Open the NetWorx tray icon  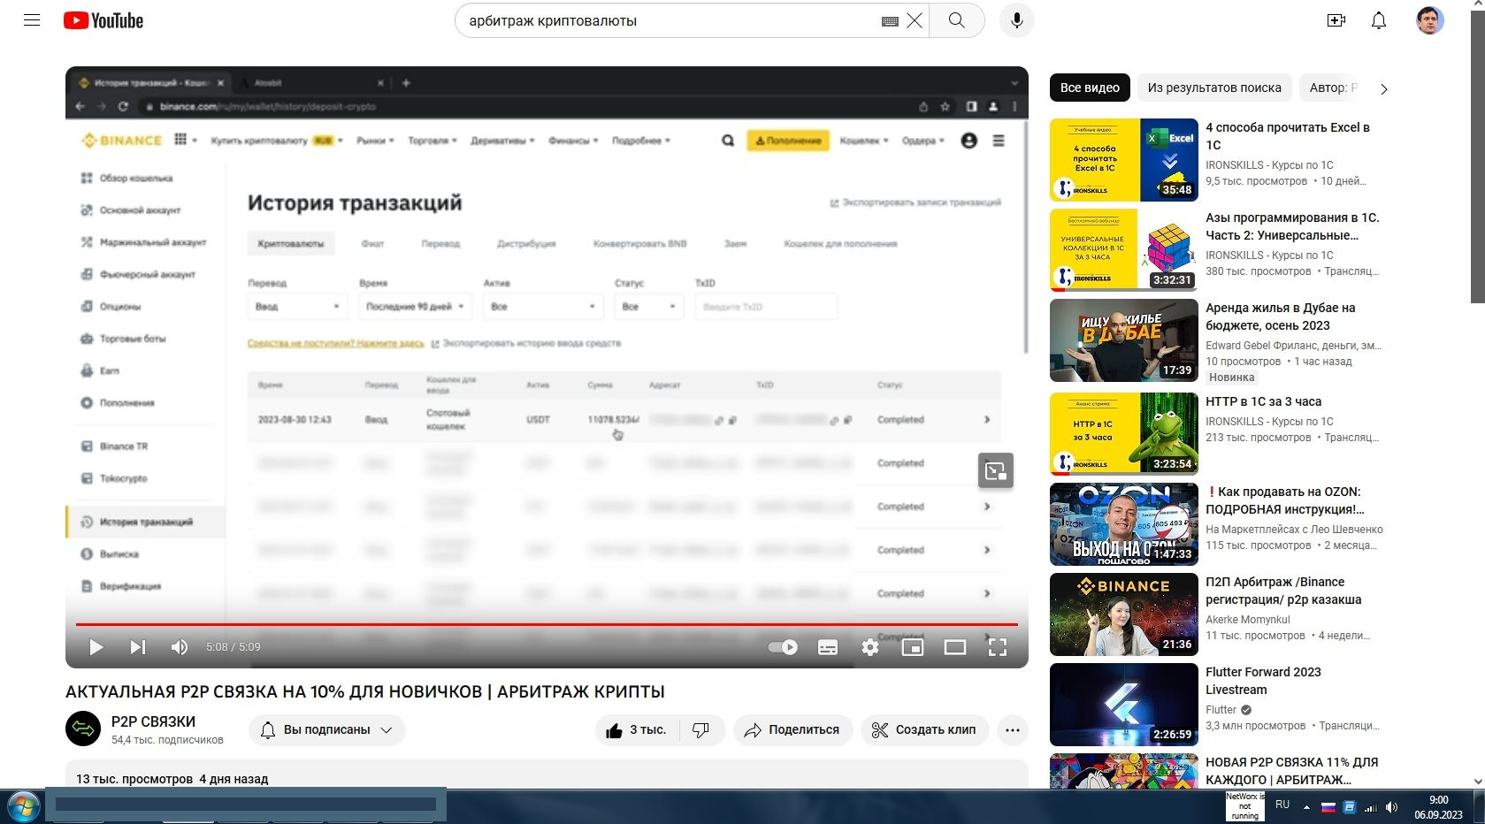[1244, 806]
